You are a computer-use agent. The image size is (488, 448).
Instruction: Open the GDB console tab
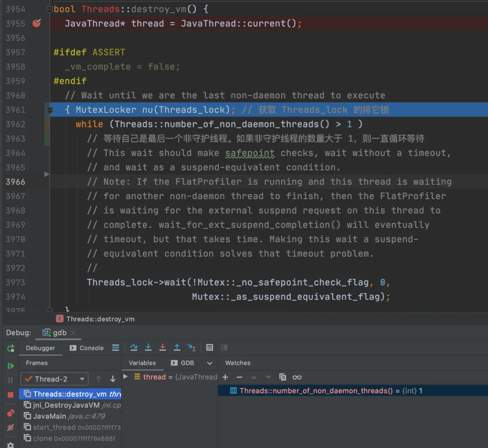[183, 363]
